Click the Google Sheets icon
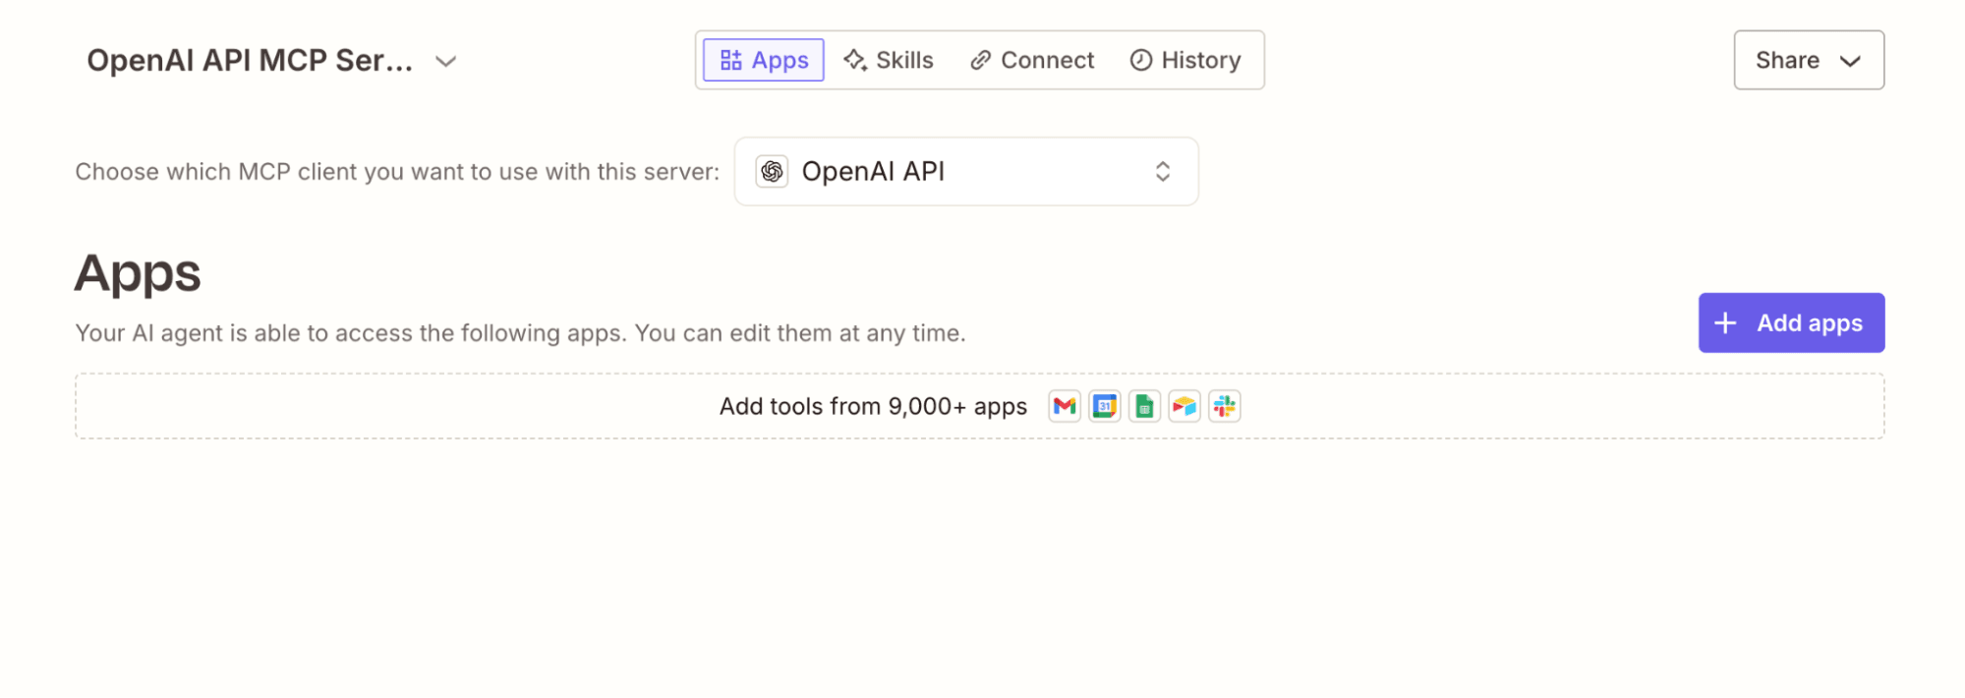The width and height of the screenshot is (1965, 698). click(x=1144, y=406)
